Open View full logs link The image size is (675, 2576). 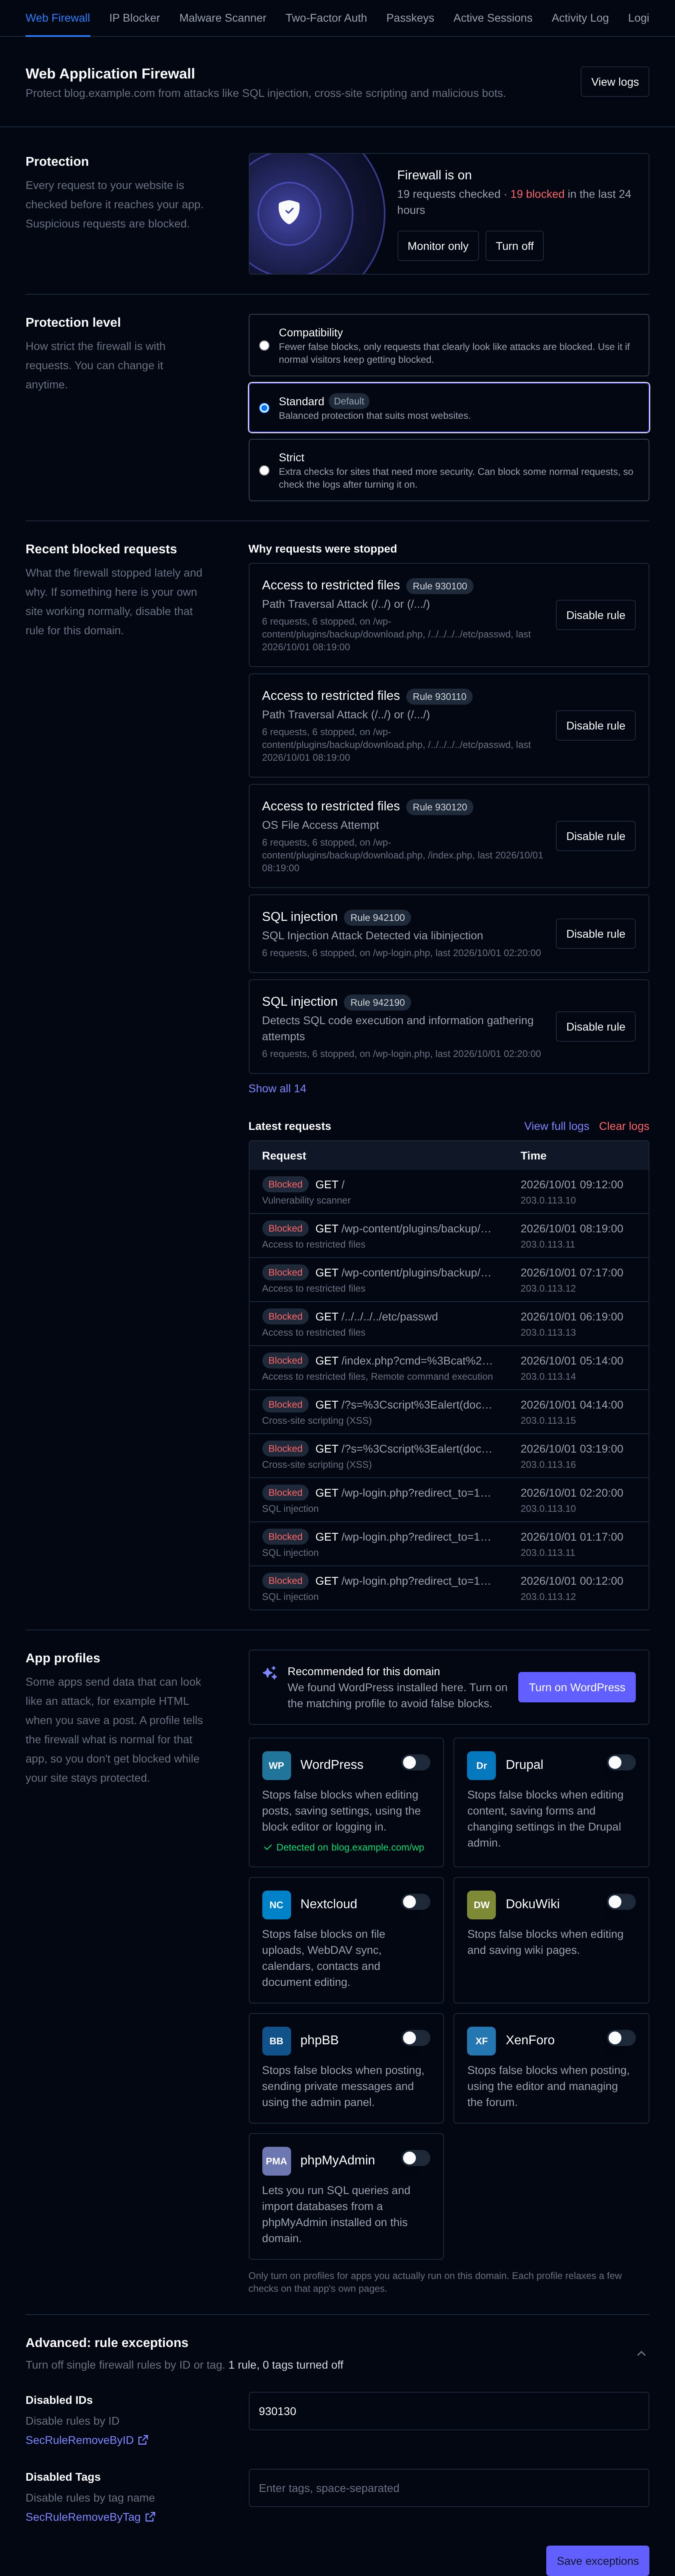point(556,1126)
